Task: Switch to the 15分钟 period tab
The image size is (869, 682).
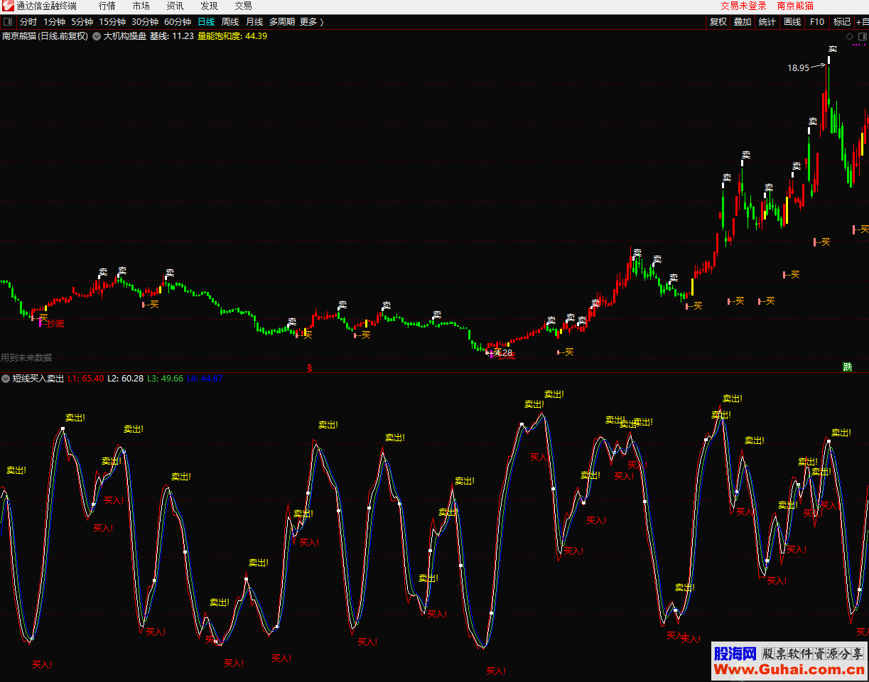Action: point(112,22)
